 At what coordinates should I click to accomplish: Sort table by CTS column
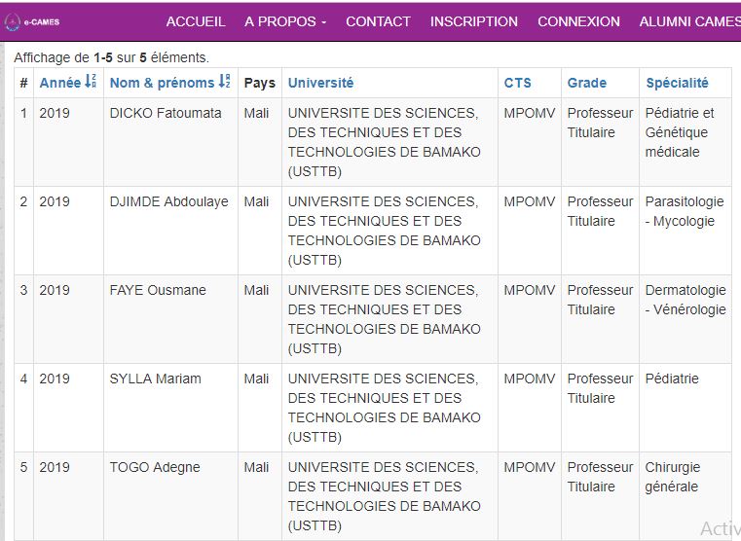click(517, 83)
